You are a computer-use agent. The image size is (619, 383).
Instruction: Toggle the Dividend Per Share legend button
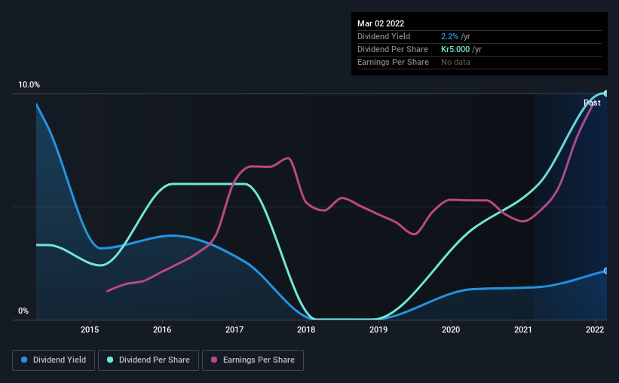click(149, 360)
